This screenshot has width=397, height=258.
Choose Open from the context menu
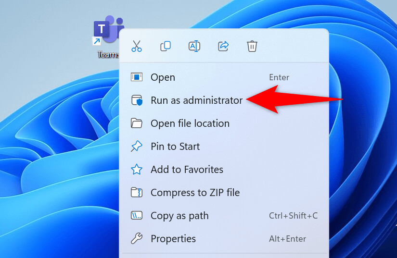(224, 77)
